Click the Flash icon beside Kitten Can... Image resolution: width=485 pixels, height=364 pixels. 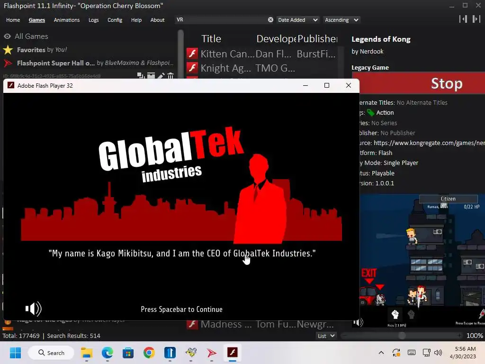pos(192,54)
